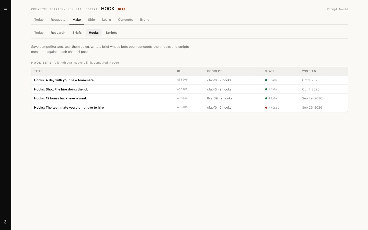Switch to the Ship tab
The width and height of the screenshot is (368, 230).
[x=91, y=20]
